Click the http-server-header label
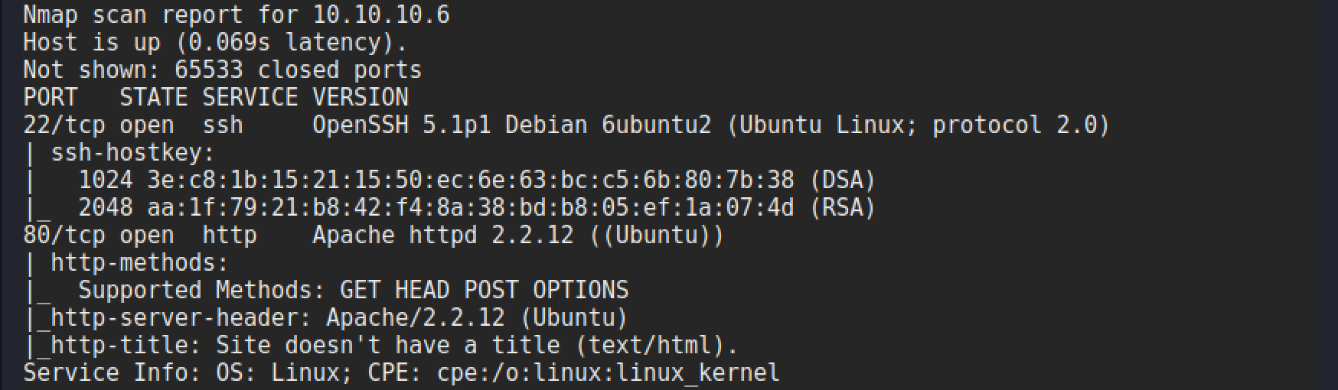This screenshot has height=390, width=1338. [181, 317]
